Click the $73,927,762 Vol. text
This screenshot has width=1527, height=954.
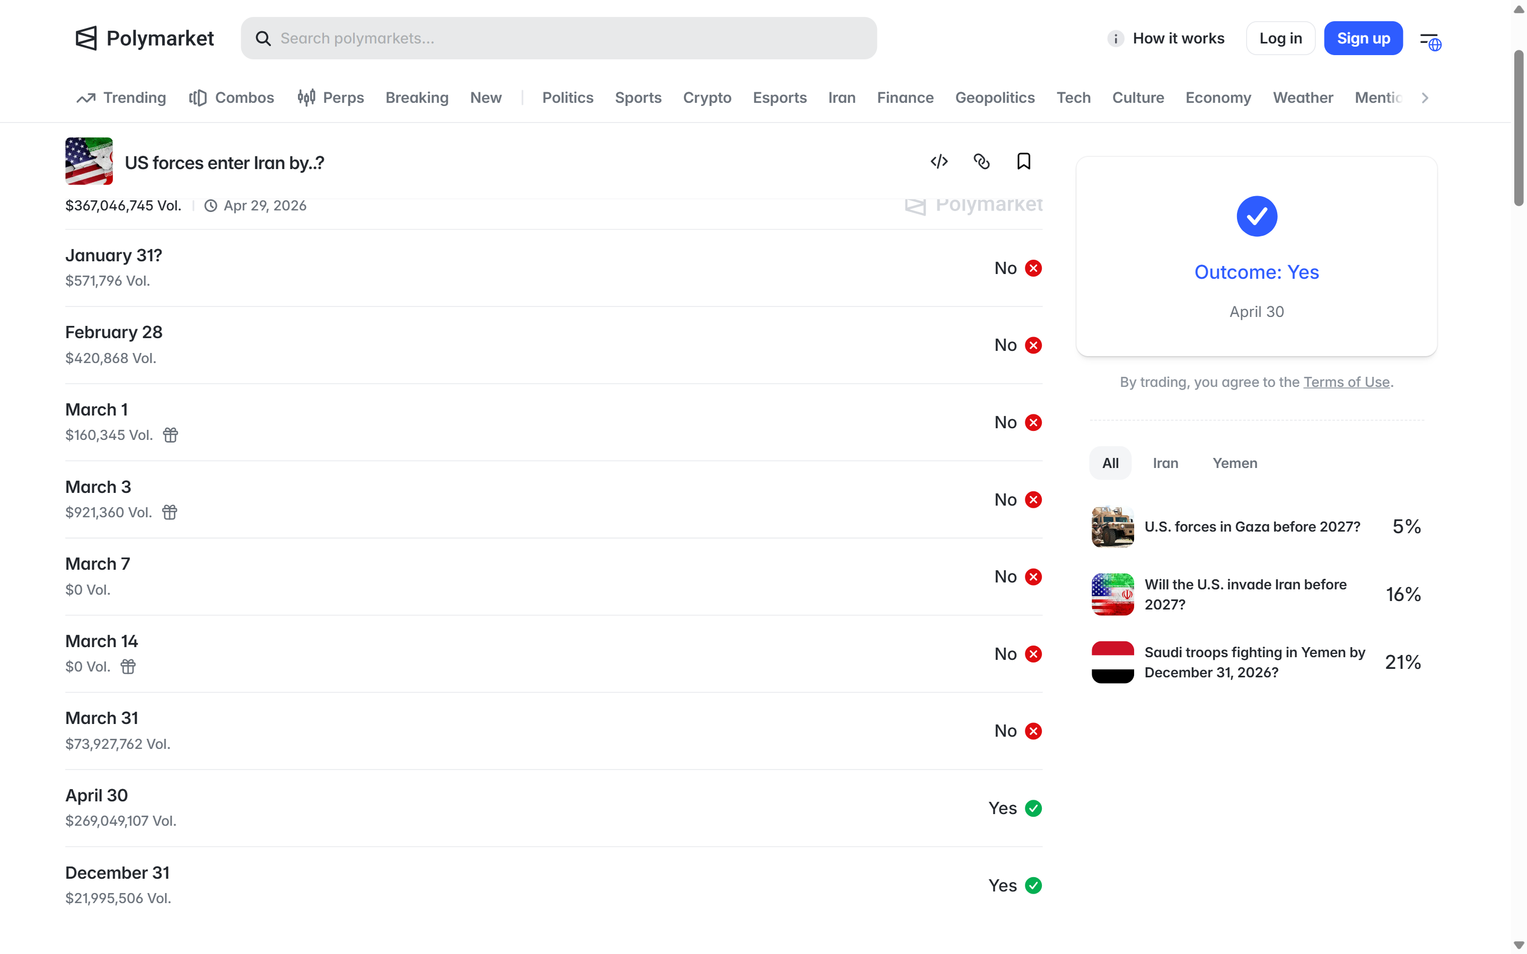coord(118,744)
